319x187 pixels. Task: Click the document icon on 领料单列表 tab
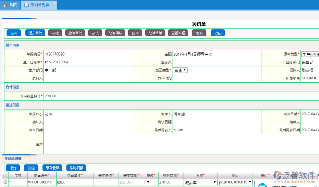pyautogui.click(x=27, y=5)
